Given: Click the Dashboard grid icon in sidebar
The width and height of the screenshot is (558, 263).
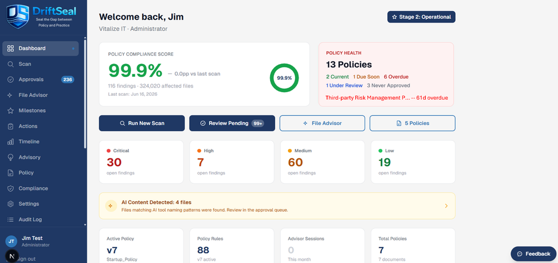Looking at the screenshot, I should pos(11,48).
